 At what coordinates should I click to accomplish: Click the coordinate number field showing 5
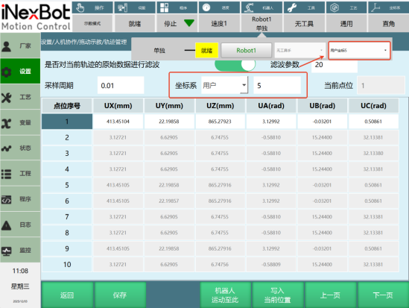[x=277, y=85]
